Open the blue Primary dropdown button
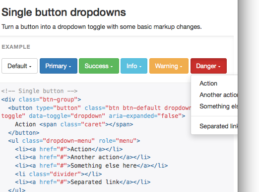 [59, 66]
